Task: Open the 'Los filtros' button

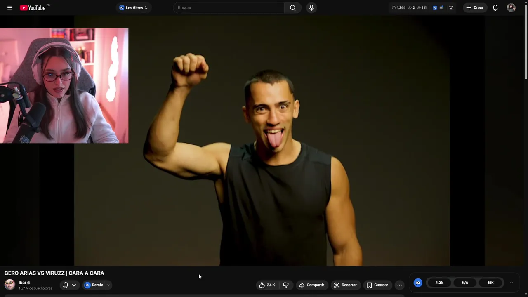Action: coord(134,8)
